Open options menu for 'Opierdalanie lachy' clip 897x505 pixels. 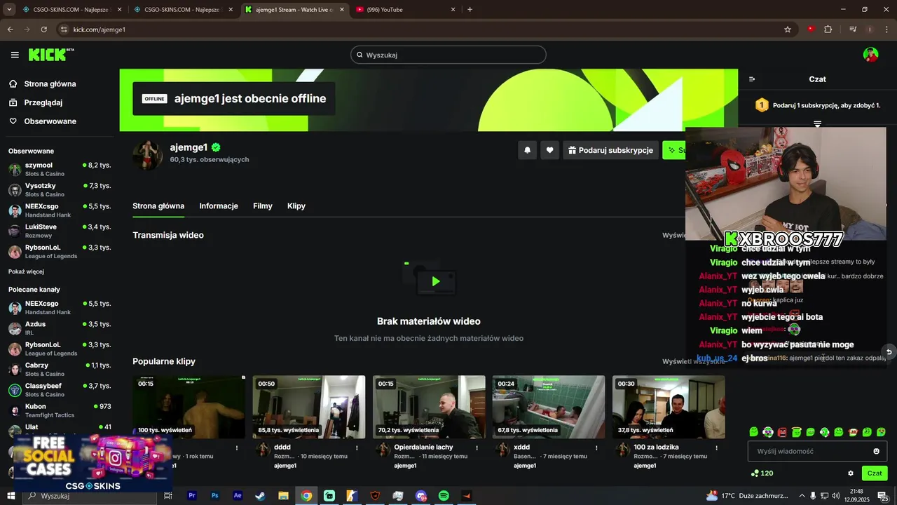(477, 447)
